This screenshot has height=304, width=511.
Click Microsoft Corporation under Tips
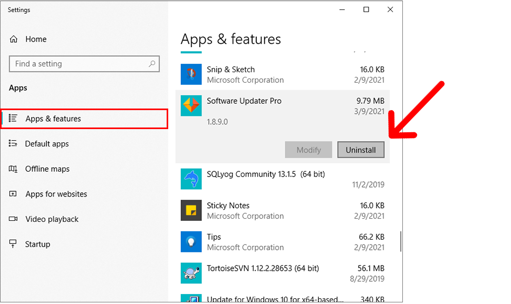245,248
